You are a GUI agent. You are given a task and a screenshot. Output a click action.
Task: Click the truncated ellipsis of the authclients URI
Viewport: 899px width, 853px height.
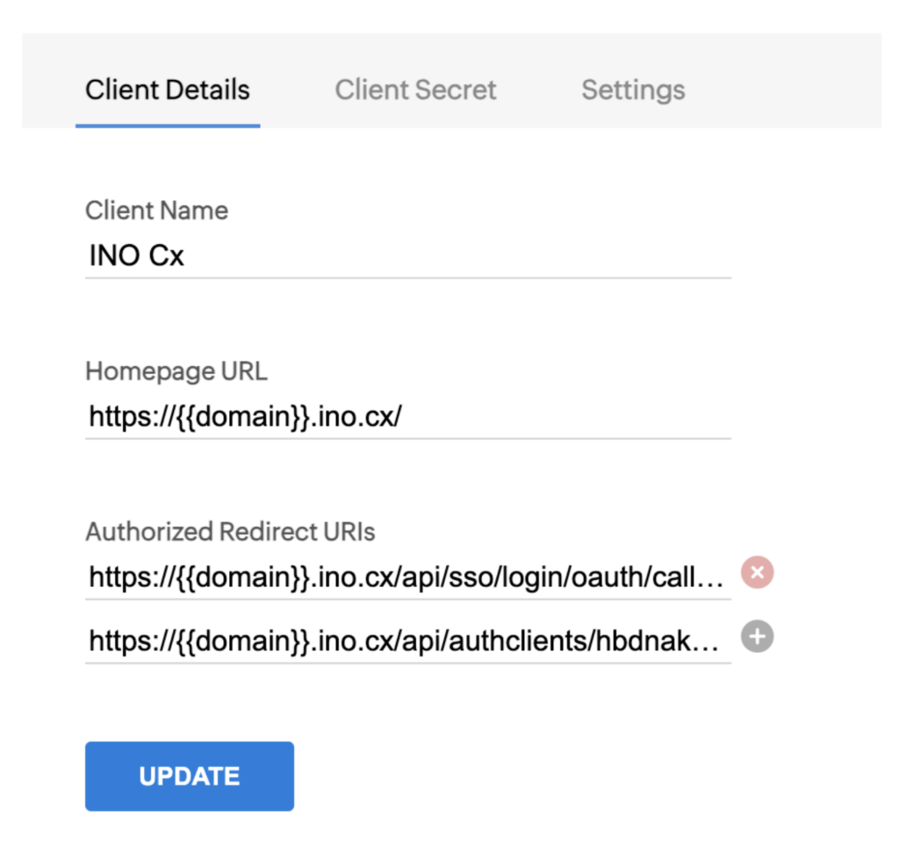tap(716, 642)
